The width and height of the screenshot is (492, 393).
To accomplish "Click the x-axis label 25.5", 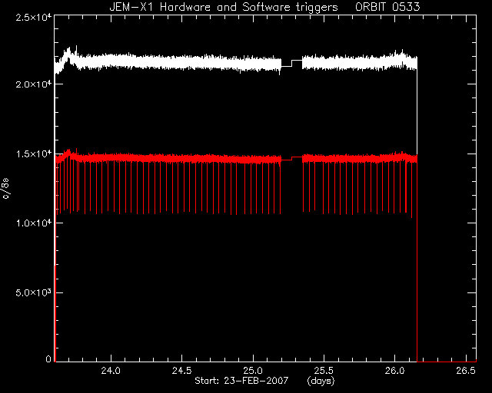I will pyautogui.click(x=324, y=371).
